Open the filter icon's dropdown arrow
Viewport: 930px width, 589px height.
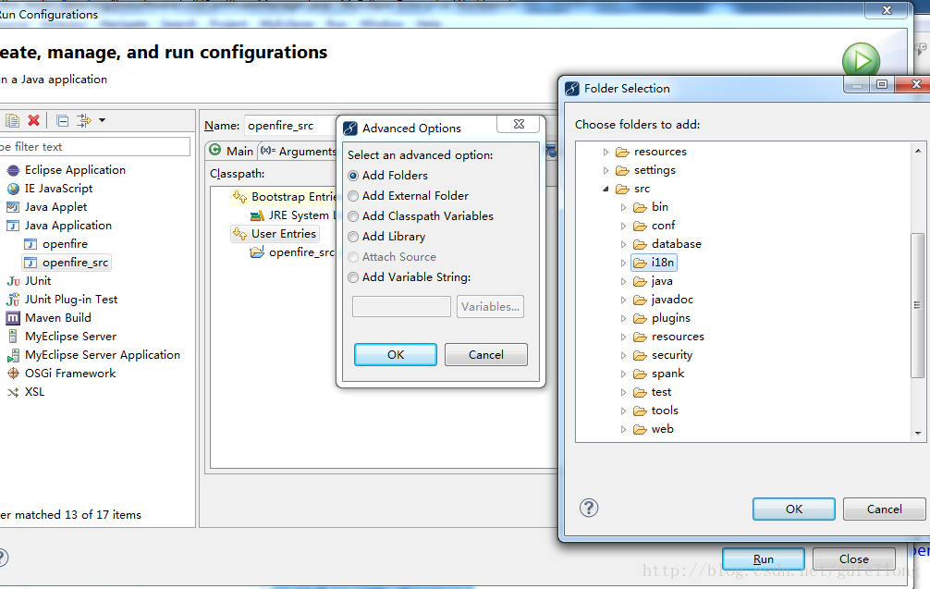[102, 120]
